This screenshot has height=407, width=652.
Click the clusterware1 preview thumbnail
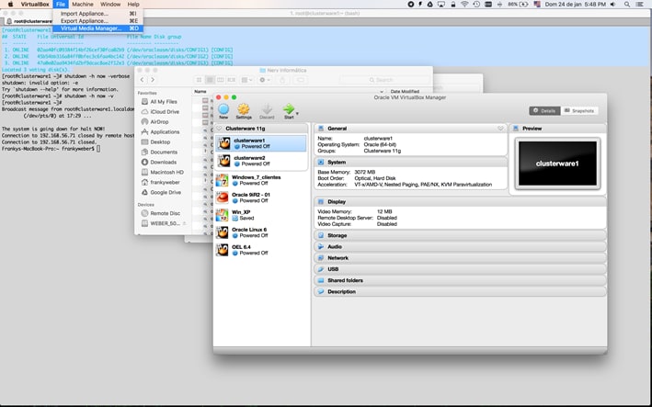tap(557, 164)
